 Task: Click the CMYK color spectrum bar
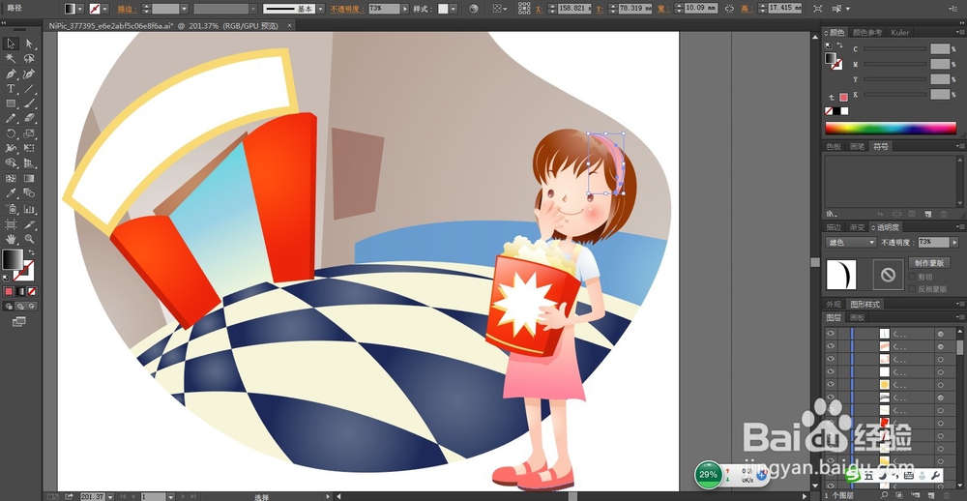[x=891, y=128]
